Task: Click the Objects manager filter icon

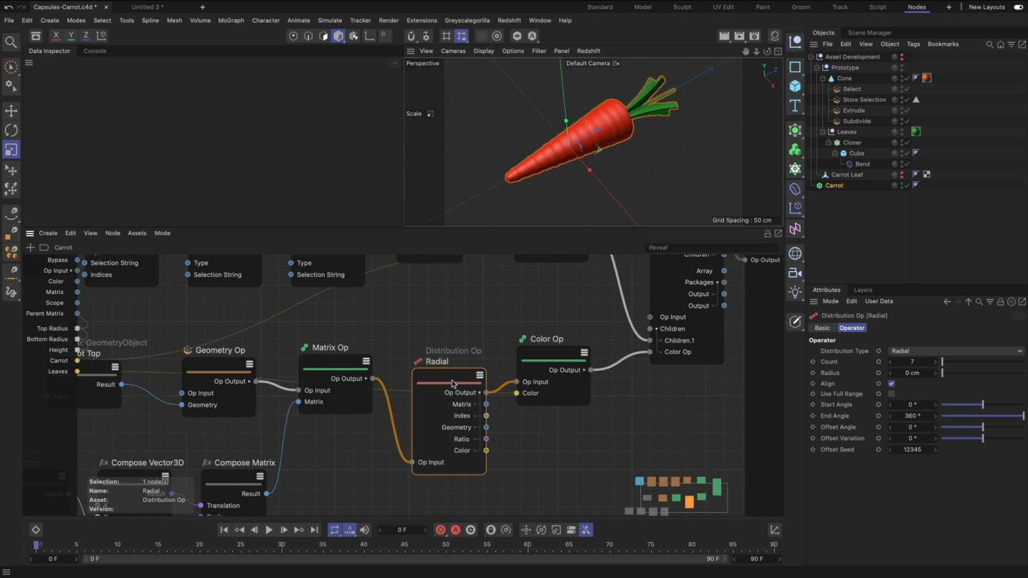Action: point(1012,44)
